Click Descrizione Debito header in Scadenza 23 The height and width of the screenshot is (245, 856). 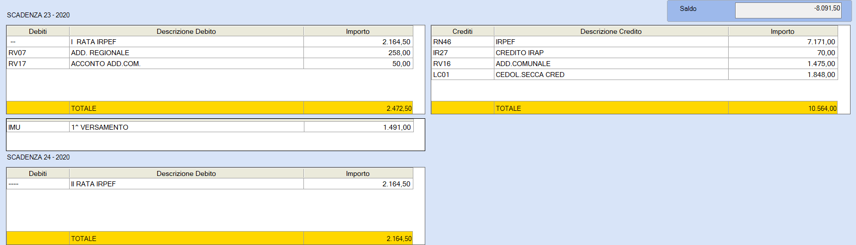(x=187, y=31)
